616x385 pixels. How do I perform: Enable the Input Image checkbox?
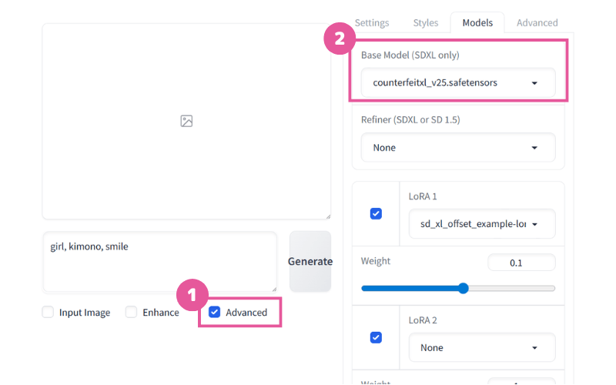48,313
